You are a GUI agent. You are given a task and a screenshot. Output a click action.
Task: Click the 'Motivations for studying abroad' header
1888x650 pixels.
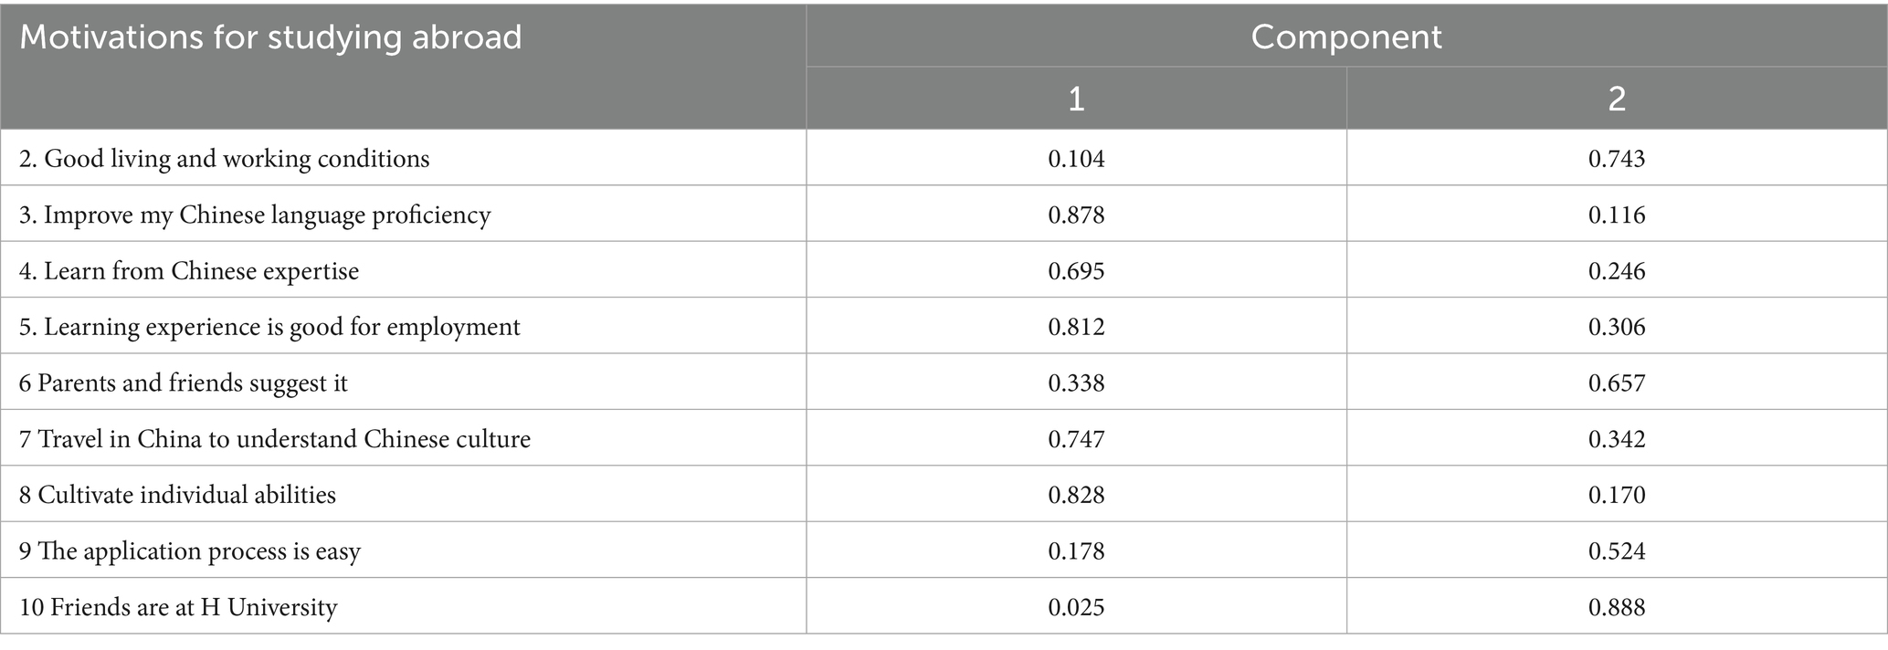pos(270,37)
